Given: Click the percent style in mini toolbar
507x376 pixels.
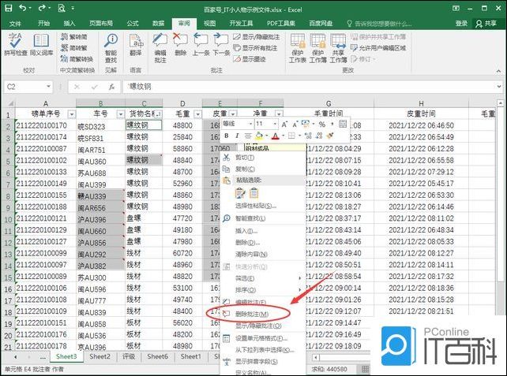Looking at the screenshot, I should pos(322,125).
